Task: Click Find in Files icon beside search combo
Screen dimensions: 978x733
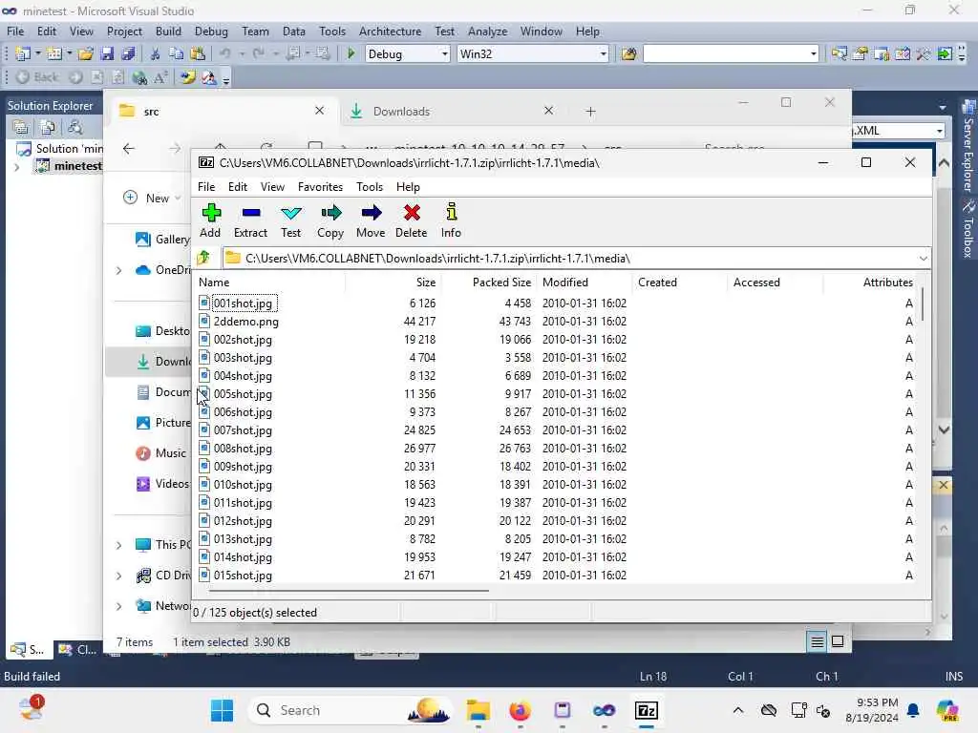Action: coord(628,54)
